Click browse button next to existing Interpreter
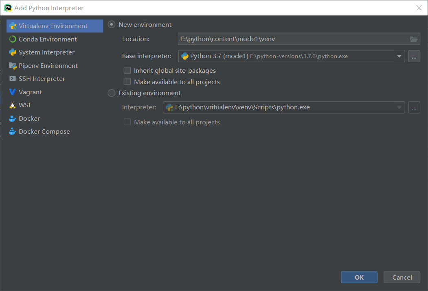Viewport: 428px width, 291px height. 414,107
